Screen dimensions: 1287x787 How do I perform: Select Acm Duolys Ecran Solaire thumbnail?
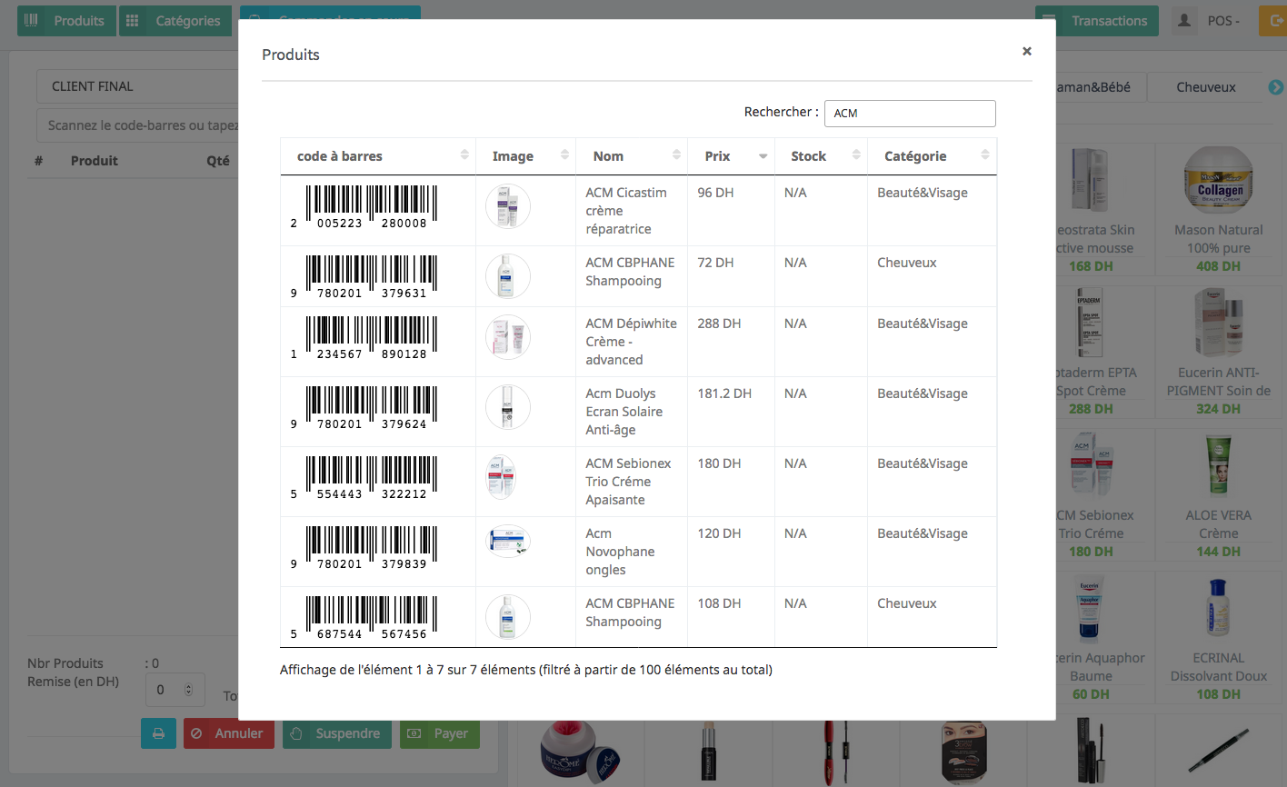pos(507,407)
